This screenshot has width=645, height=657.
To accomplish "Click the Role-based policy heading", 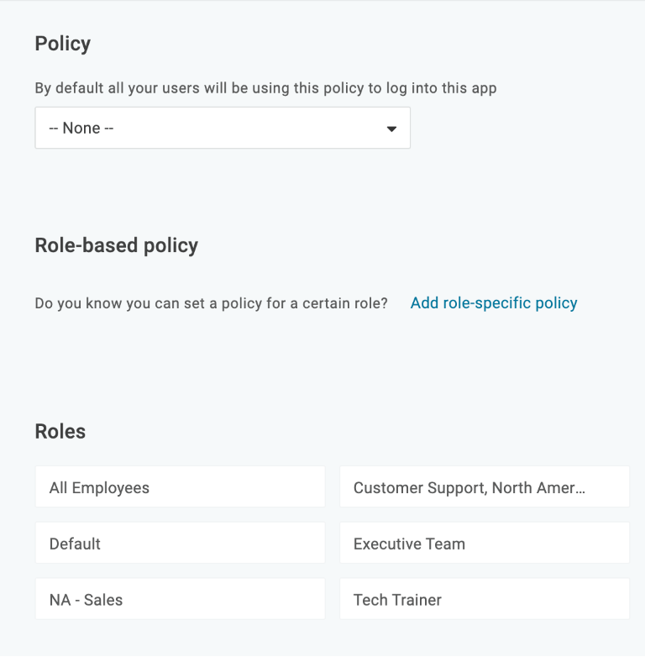I will [117, 245].
